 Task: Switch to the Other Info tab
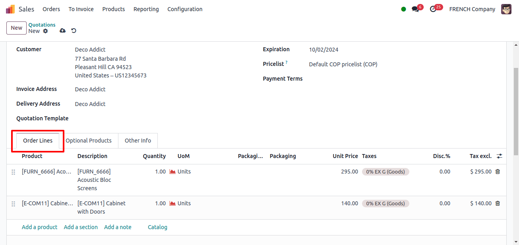tap(138, 141)
